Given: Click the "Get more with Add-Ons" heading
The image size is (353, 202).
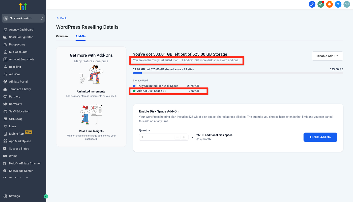Looking at the screenshot, I should tap(91, 55).
